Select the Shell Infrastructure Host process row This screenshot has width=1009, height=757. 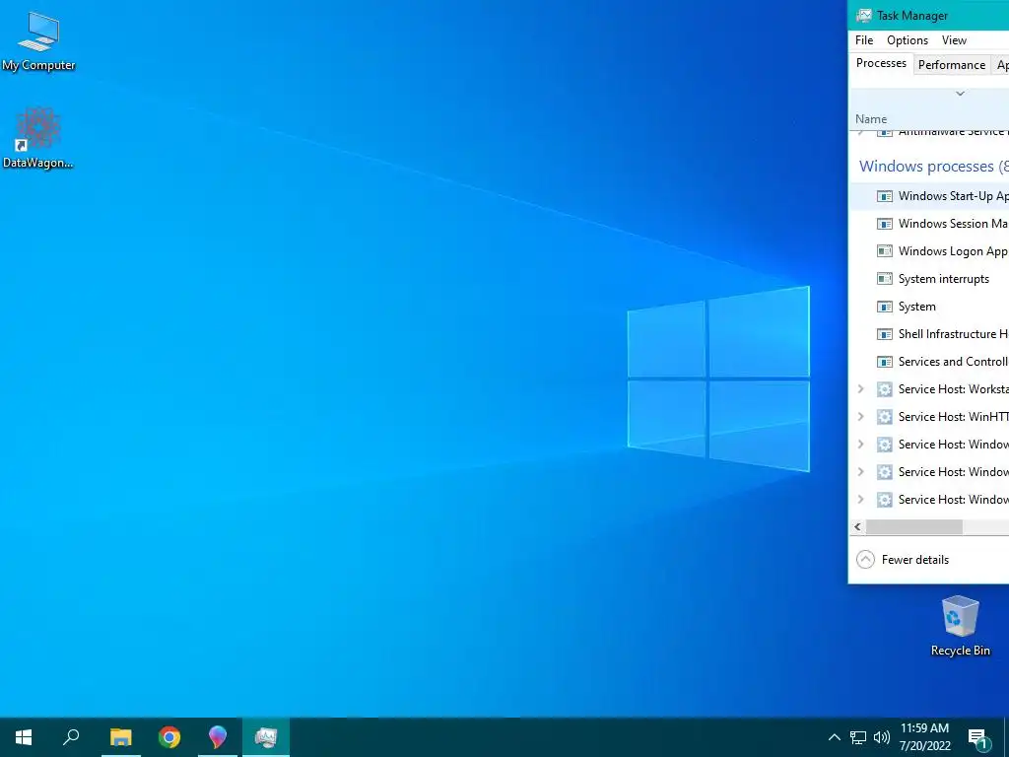(929, 334)
